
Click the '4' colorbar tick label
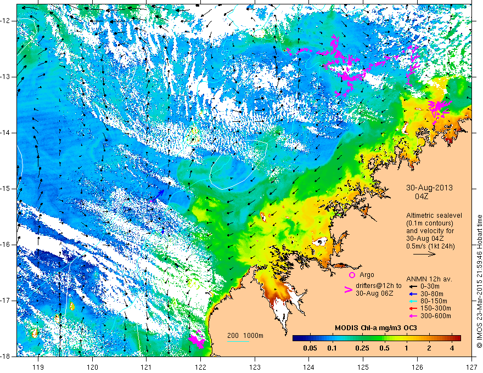click(x=452, y=348)
